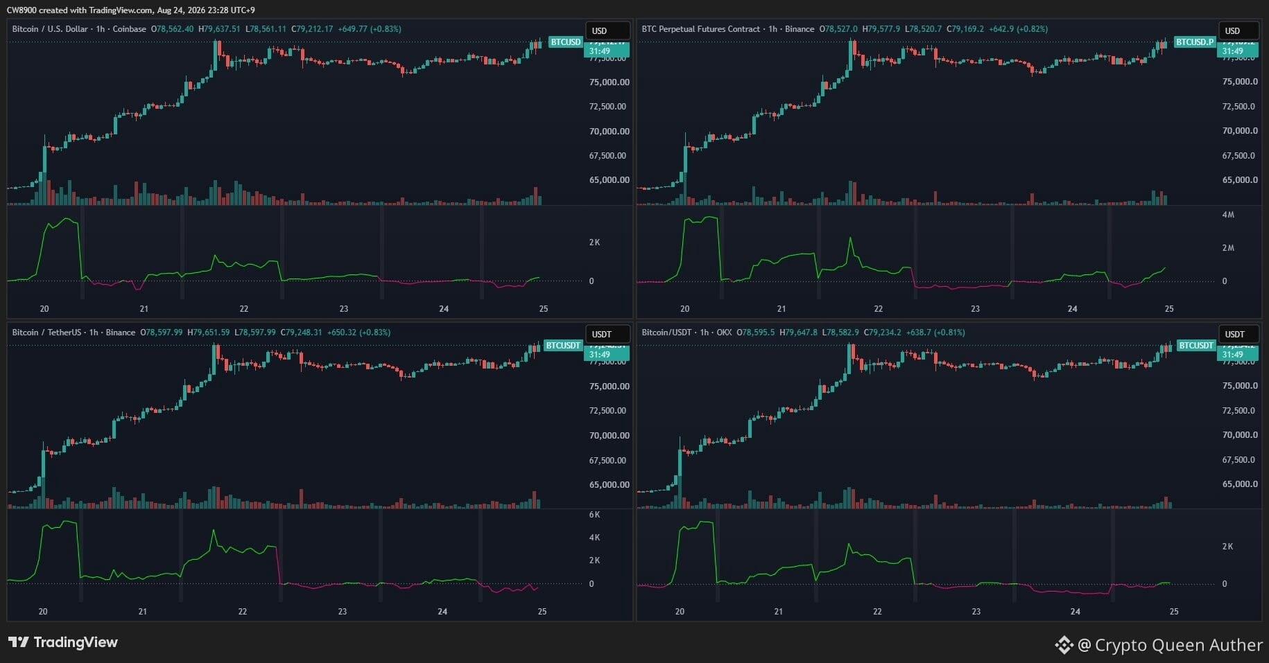1269x663 pixels.
Task: Select the BTCUSDT price tag on the Binance TetherUS chart
Action: [x=563, y=346]
